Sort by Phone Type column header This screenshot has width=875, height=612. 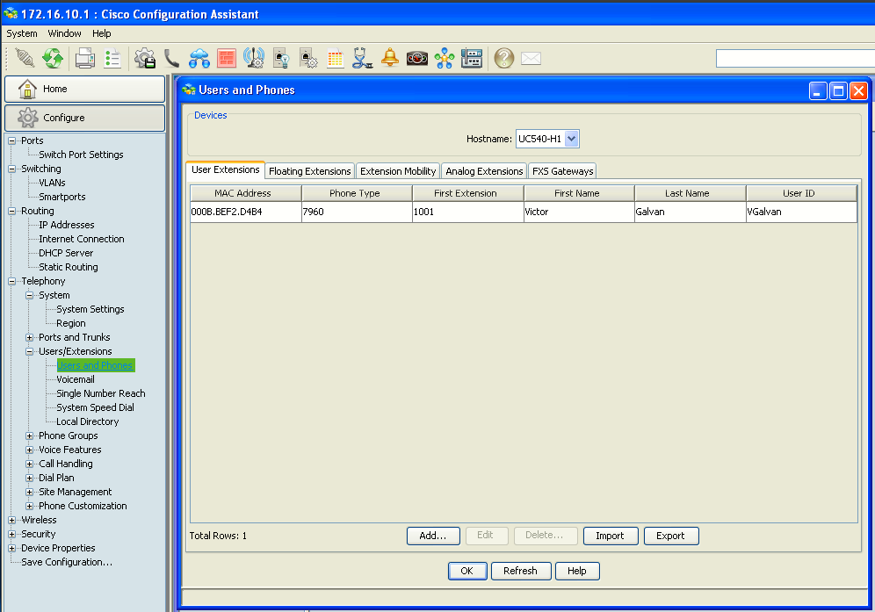click(x=357, y=193)
